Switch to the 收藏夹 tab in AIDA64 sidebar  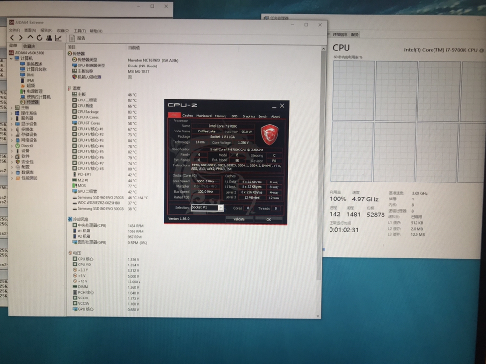tap(29, 46)
